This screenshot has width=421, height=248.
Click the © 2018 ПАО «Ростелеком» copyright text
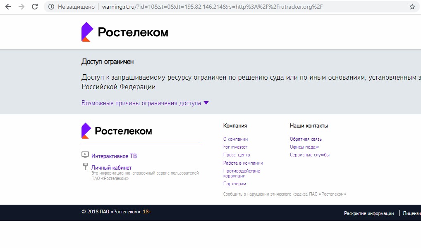click(111, 212)
